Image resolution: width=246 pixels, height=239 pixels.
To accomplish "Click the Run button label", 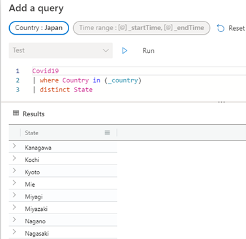I will point(148,51).
